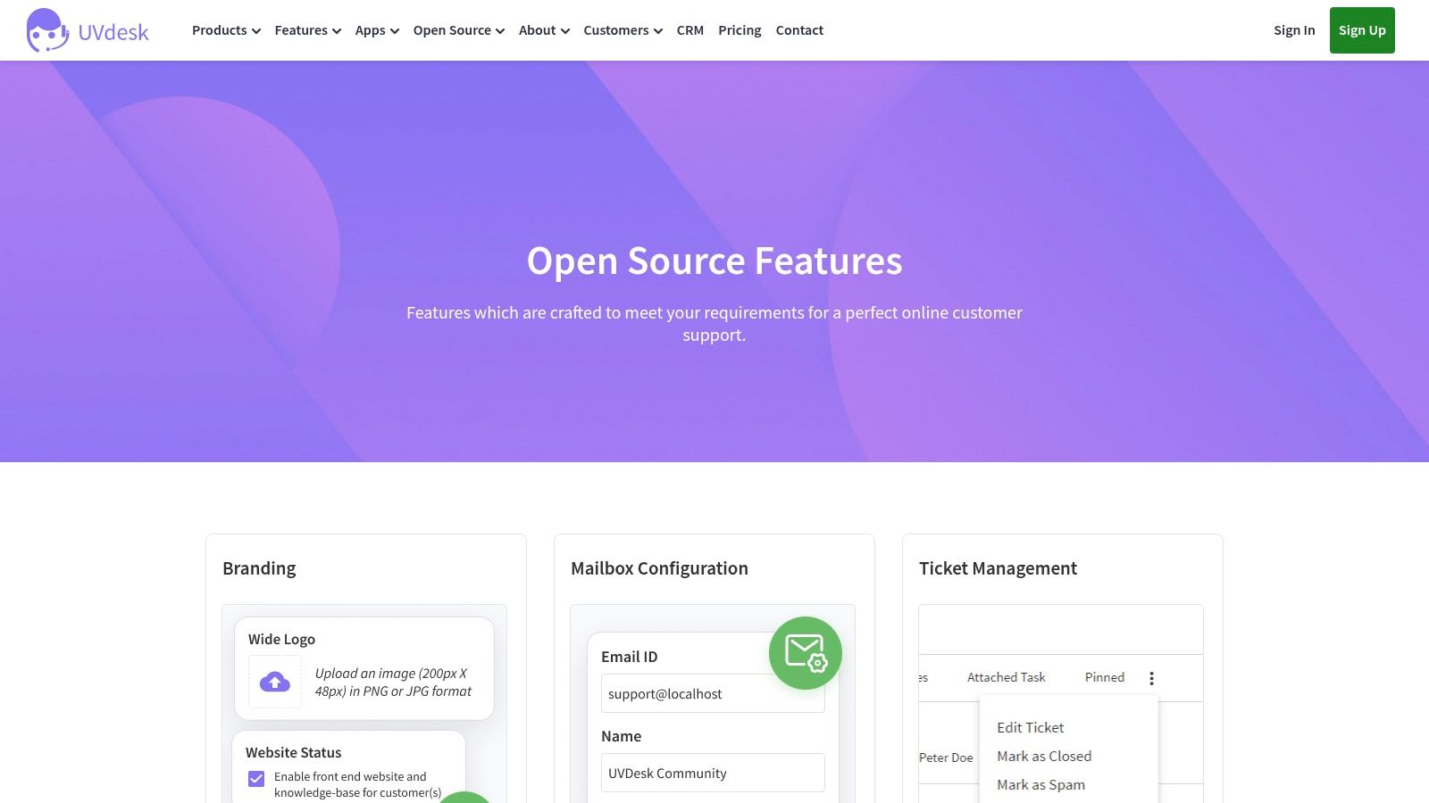Click the Branding card heading
Viewport: 1429px width, 803px height.
pyautogui.click(x=259, y=568)
